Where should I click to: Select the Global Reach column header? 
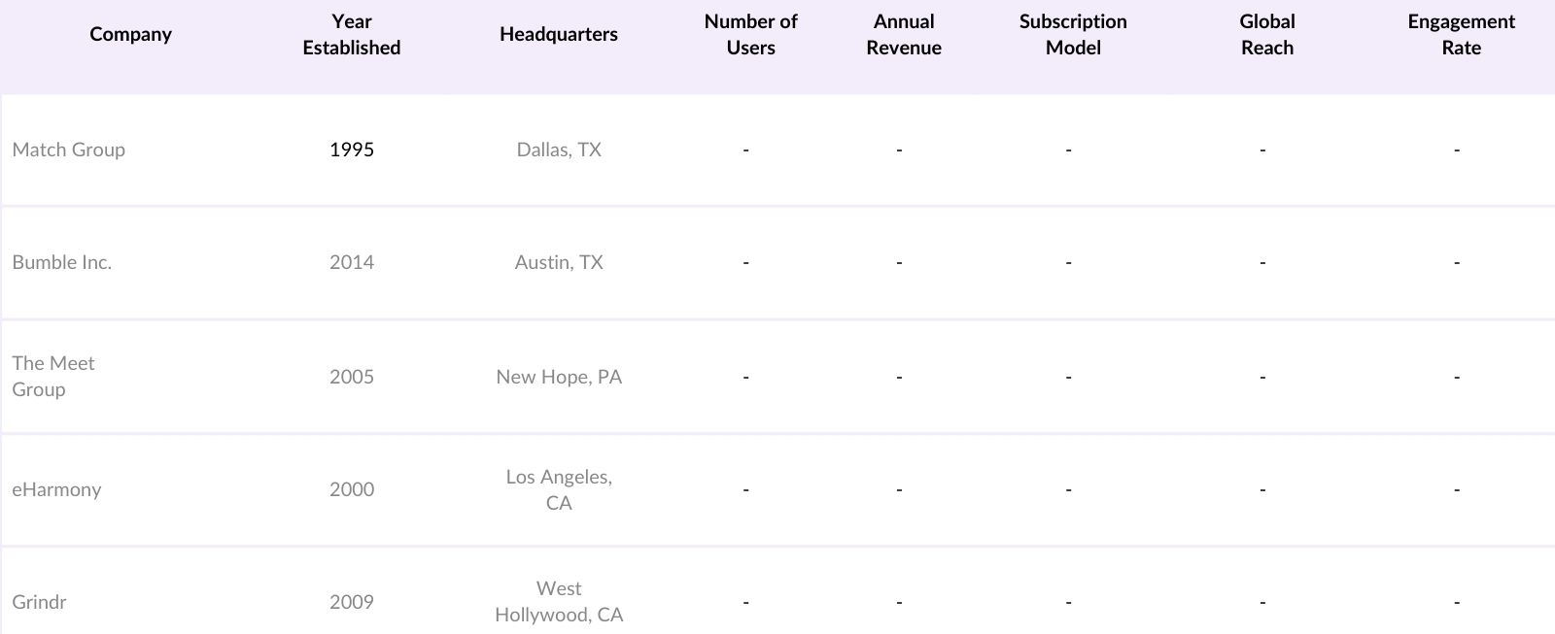click(1266, 34)
